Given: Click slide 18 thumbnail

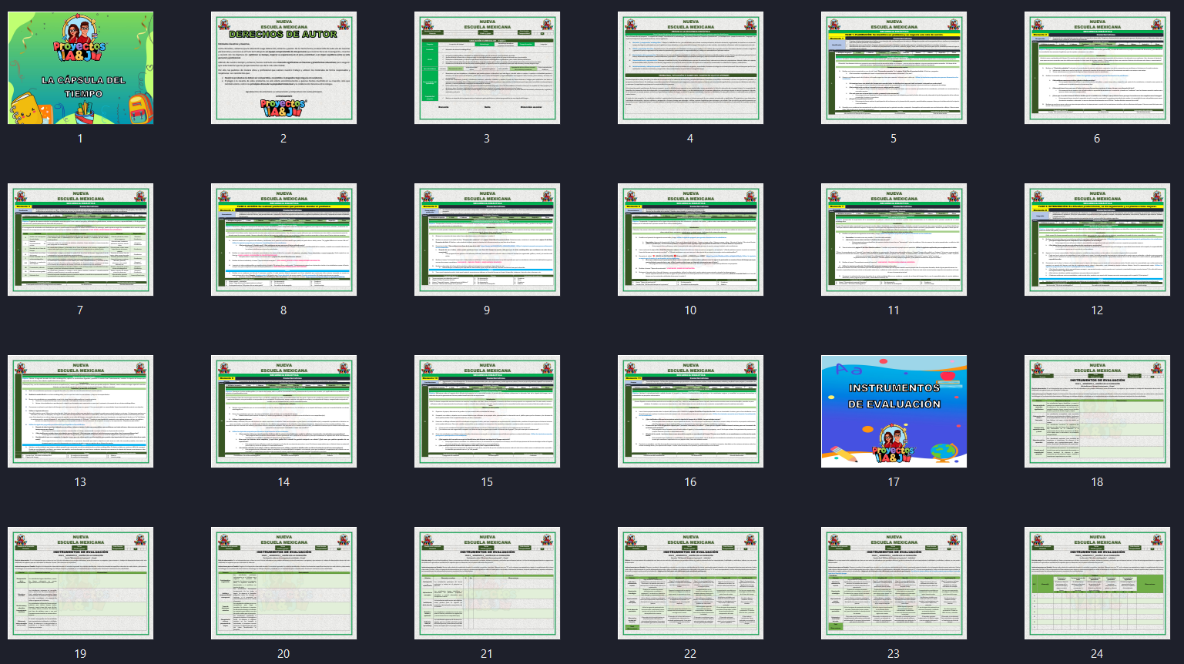Looking at the screenshot, I should tap(1097, 411).
